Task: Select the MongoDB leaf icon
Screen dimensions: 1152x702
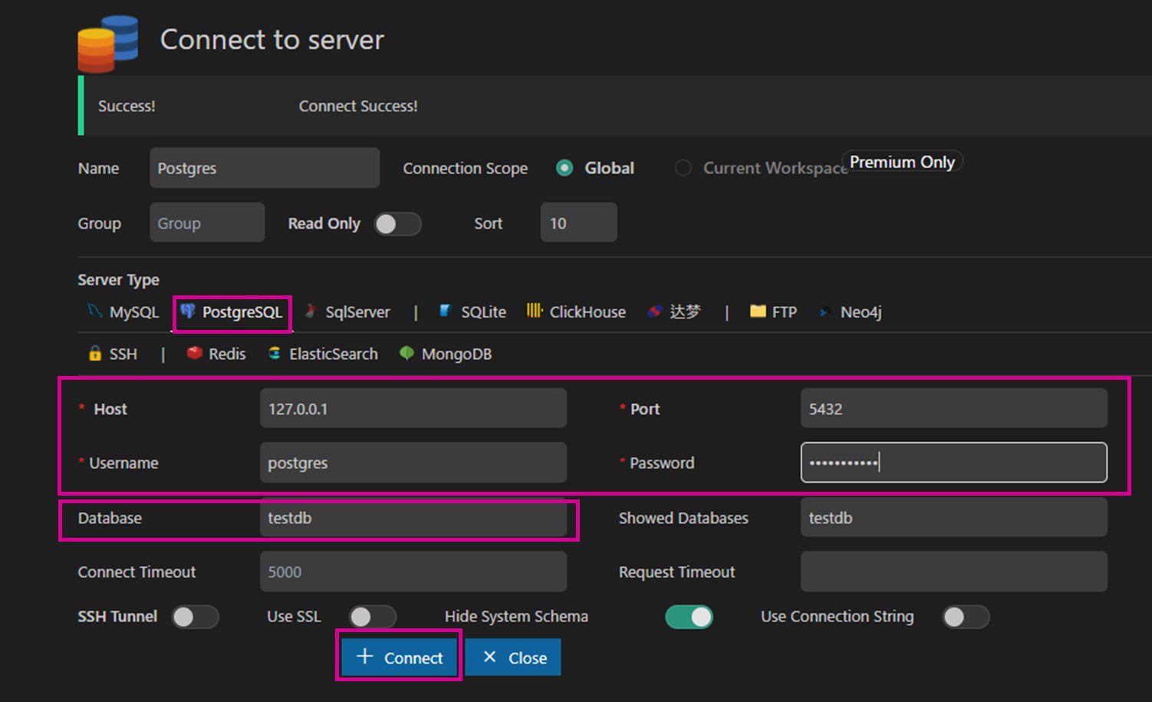Action: pos(406,353)
